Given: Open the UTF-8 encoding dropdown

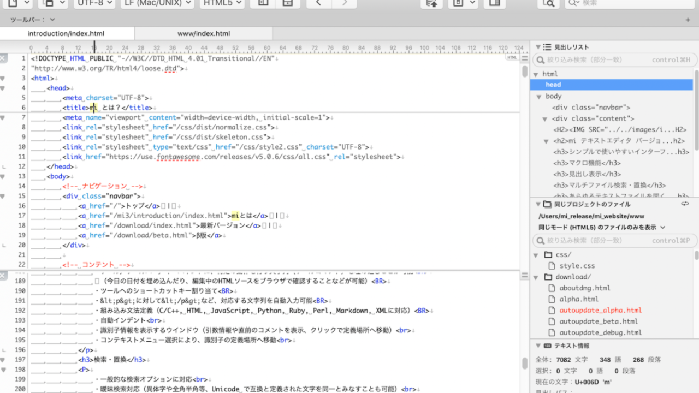Looking at the screenshot, I should (94, 3).
